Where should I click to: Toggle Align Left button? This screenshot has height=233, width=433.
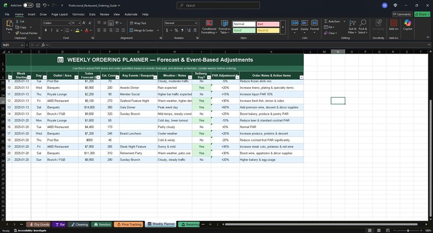point(99,30)
